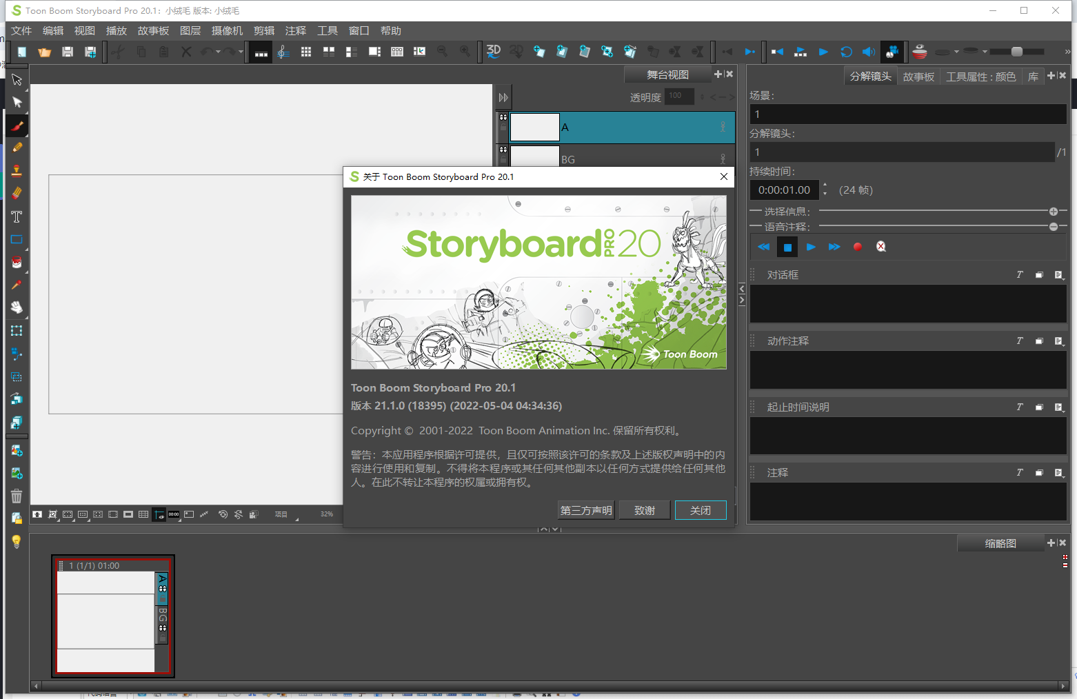Screen dimensions: 1077x699
Task: Toggle Camera preview icon in playback toolbar
Action: tap(892, 52)
